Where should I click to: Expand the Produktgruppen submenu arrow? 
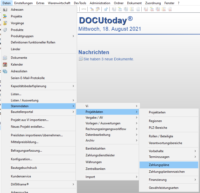[x=73, y=36]
